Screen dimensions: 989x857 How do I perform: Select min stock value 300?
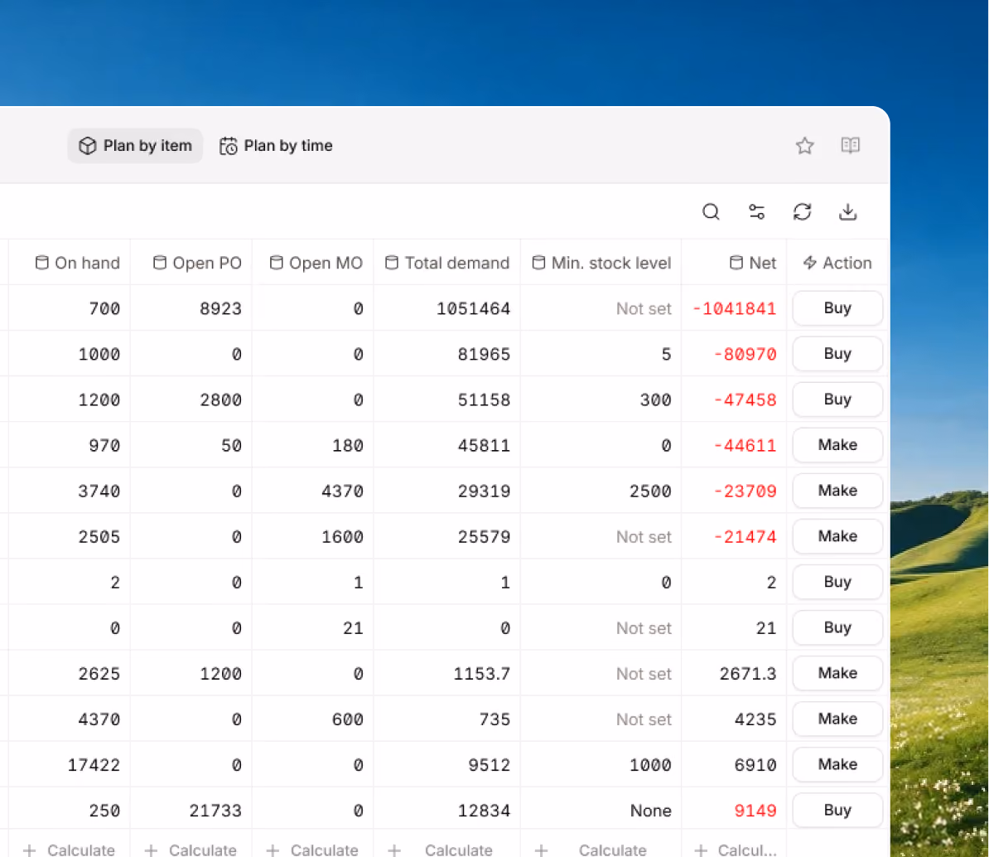(655, 400)
